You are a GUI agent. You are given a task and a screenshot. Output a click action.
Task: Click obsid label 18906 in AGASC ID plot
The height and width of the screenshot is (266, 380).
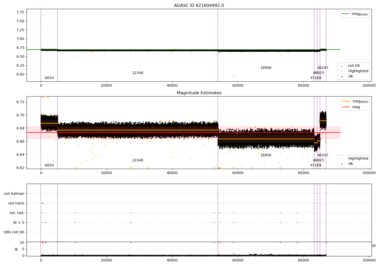[x=266, y=68]
